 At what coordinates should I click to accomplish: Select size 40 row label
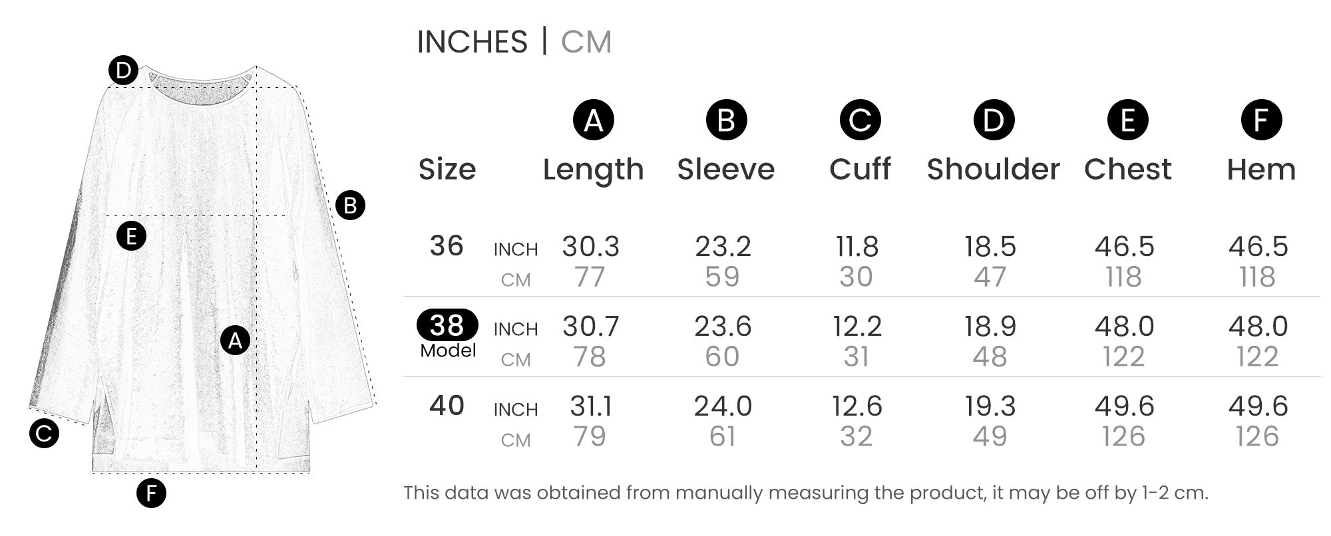[x=447, y=406]
